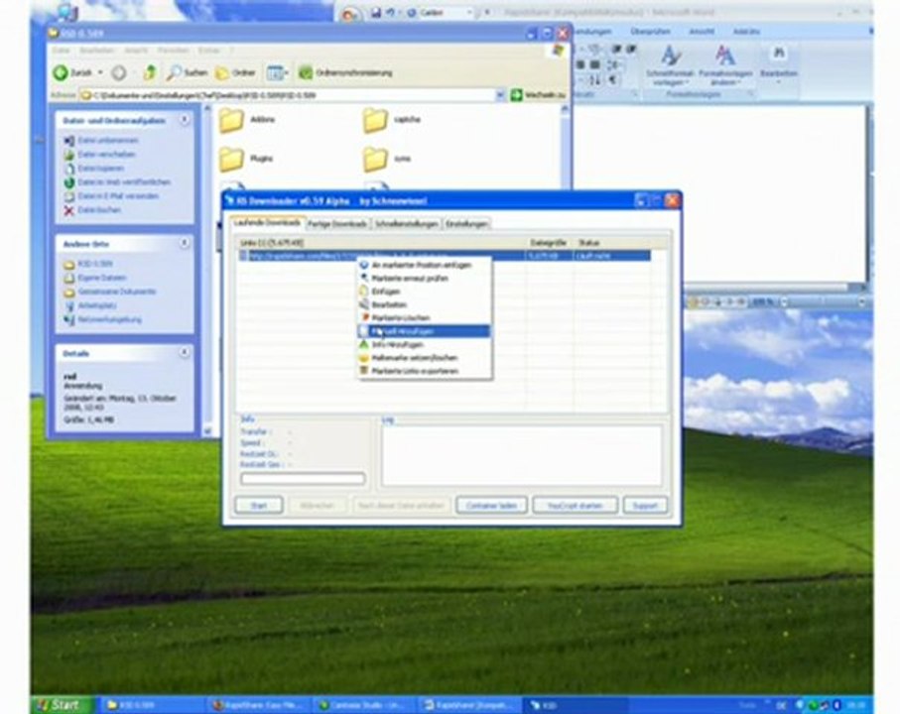Go up one folder level in Explorer

[x=150, y=72]
